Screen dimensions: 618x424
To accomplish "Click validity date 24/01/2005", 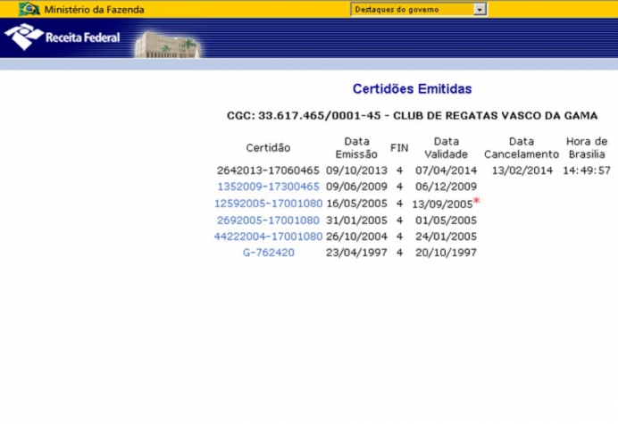I will point(447,237).
